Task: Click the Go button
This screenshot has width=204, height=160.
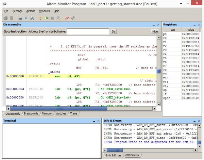Action: (113, 32)
